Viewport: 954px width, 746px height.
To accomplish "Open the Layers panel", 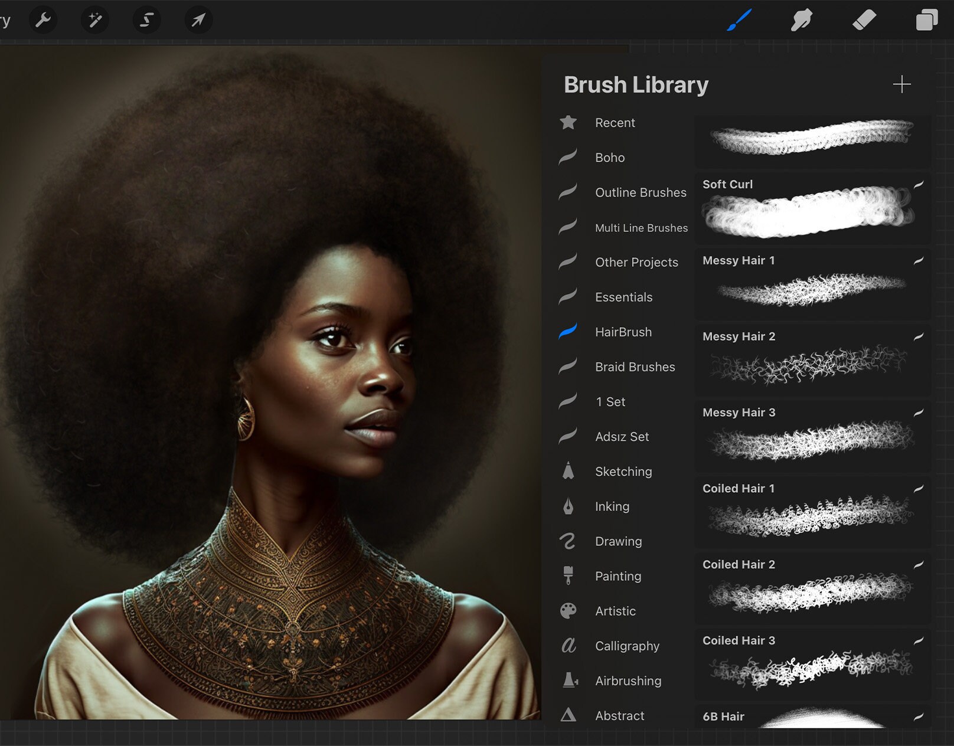I will coord(926,19).
